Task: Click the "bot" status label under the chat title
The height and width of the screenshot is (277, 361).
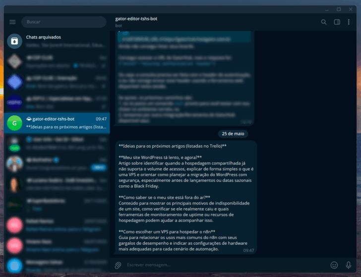Action: coord(119,26)
